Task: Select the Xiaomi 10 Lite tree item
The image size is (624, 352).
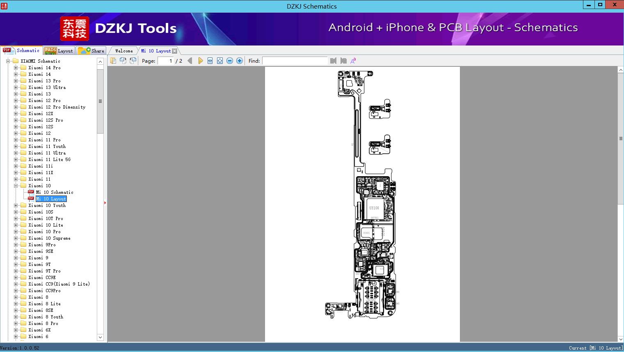Action: pyautogui.click(x=46, y=225)
